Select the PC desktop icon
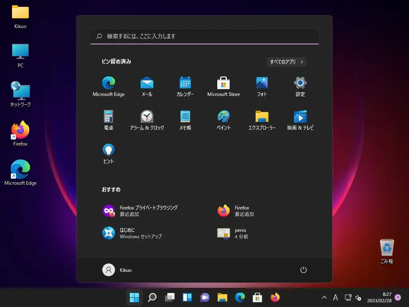Image resolution: width=409 pixels, height=307 pixels. 20,56
